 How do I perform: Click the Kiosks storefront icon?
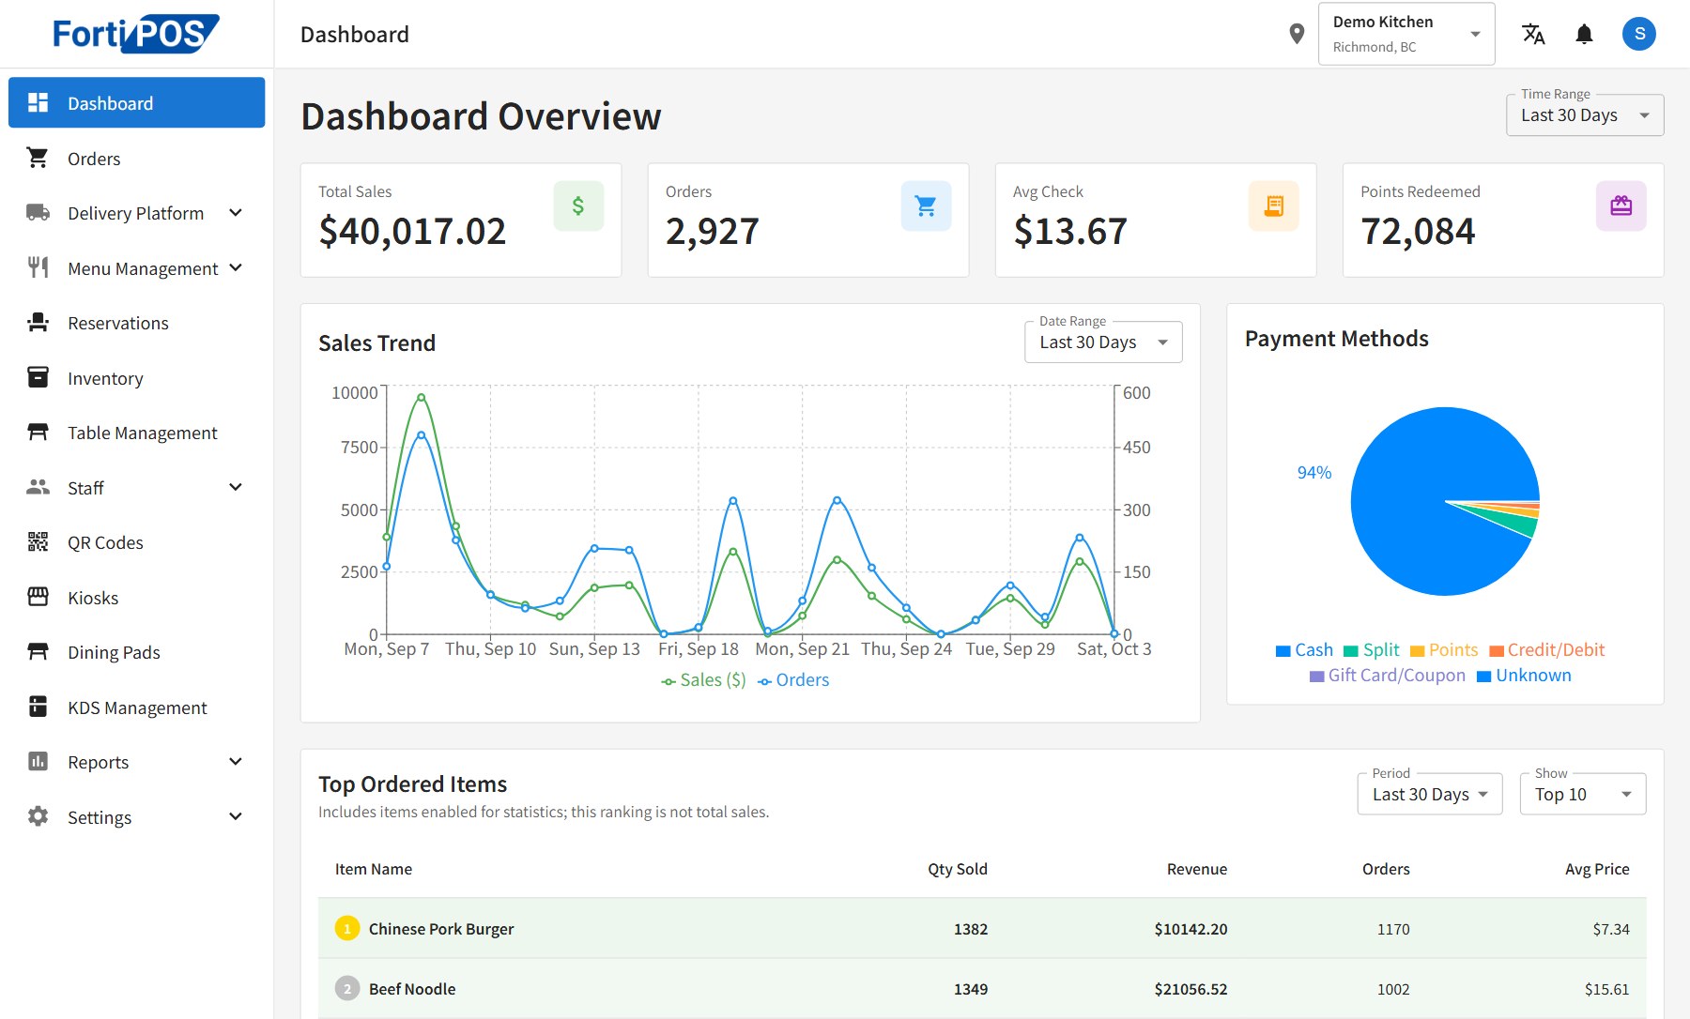(38, 597)
